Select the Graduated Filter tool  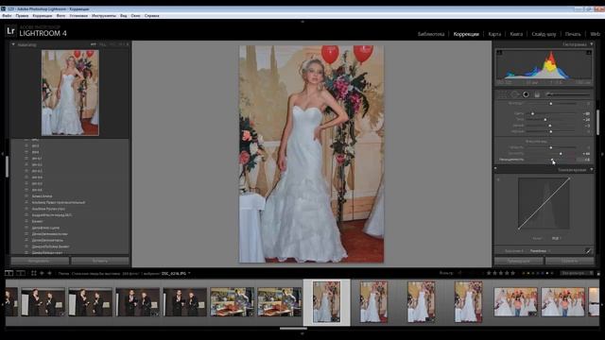(x=537, y=94)
